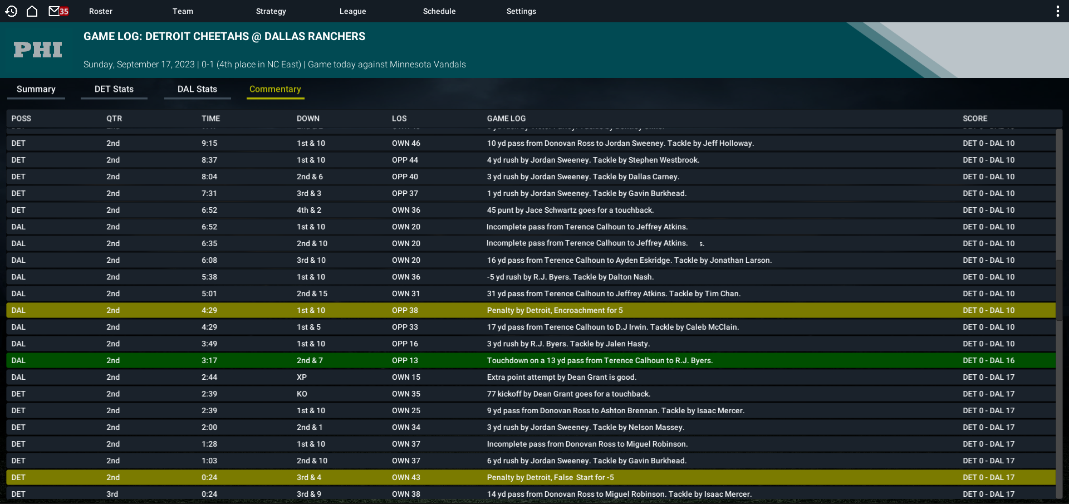Open the Schedule menu
Image resolution: width=1069 pixels, height=504 pixels.
point(439,11)
